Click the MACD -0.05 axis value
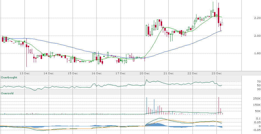This screenshot has width=261, height=134. point(257,130)
